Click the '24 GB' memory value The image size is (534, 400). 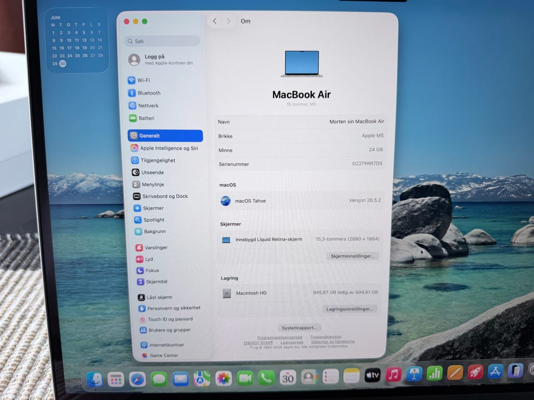click(x=375, y=149)
